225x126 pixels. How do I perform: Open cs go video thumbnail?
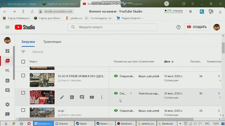42,112
